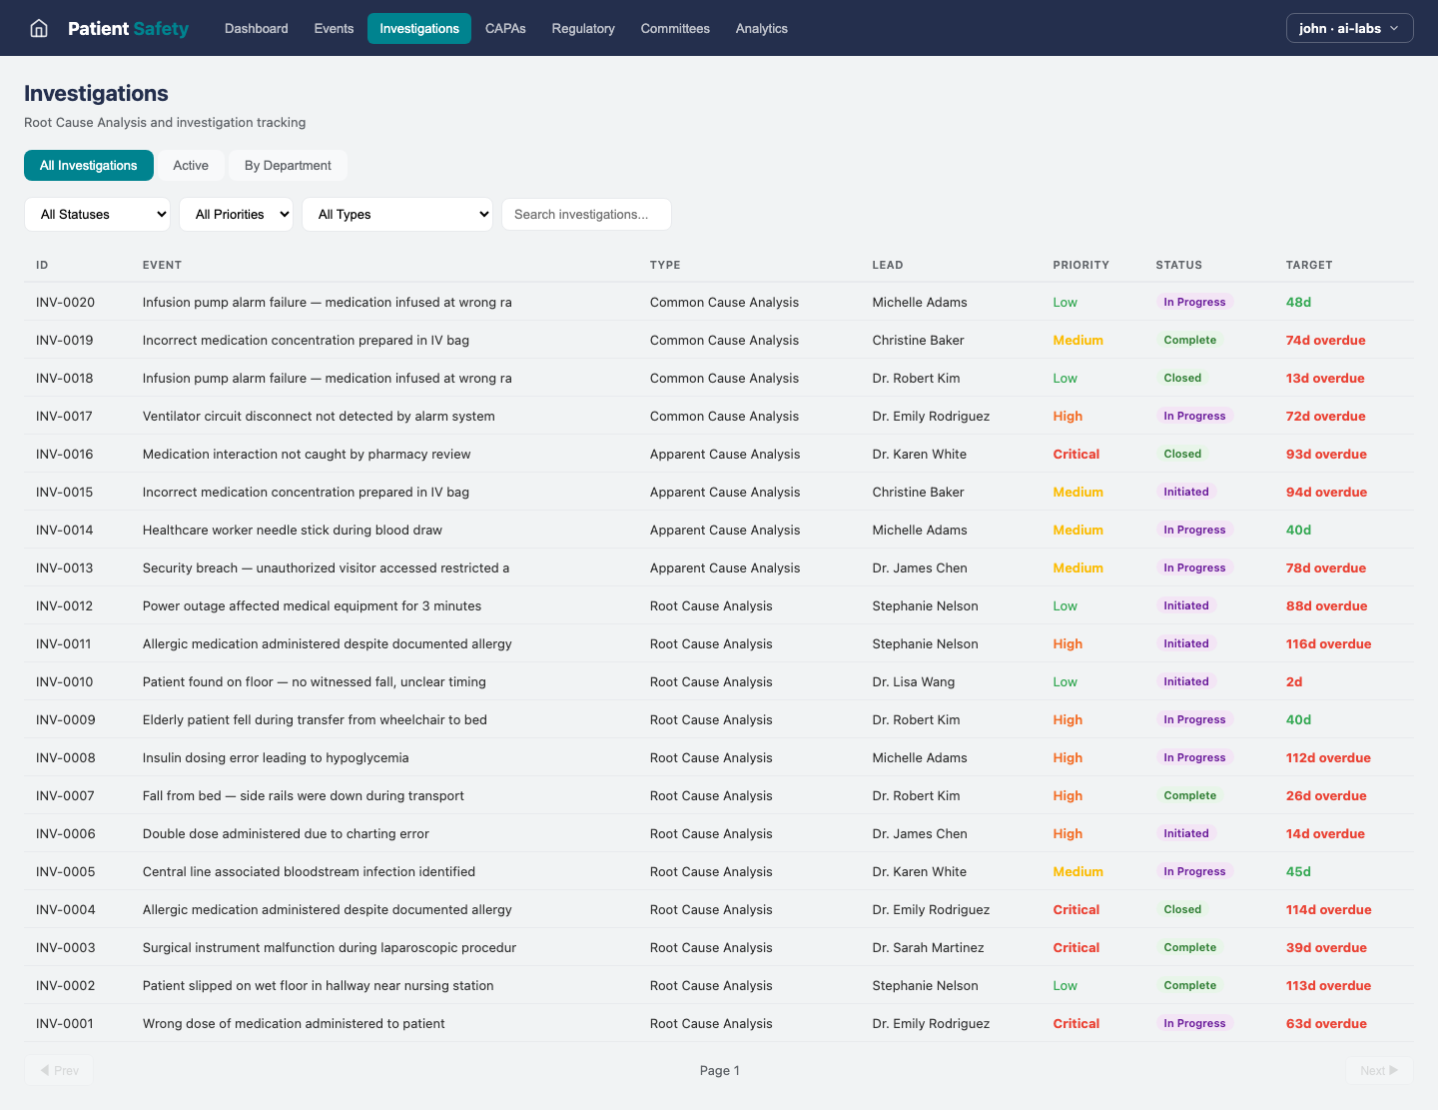Image resolution: width=1438 pixels, height=1110 pixels.
Task: Open the All Priorities filter dropdown
Action: pos(236,214)
